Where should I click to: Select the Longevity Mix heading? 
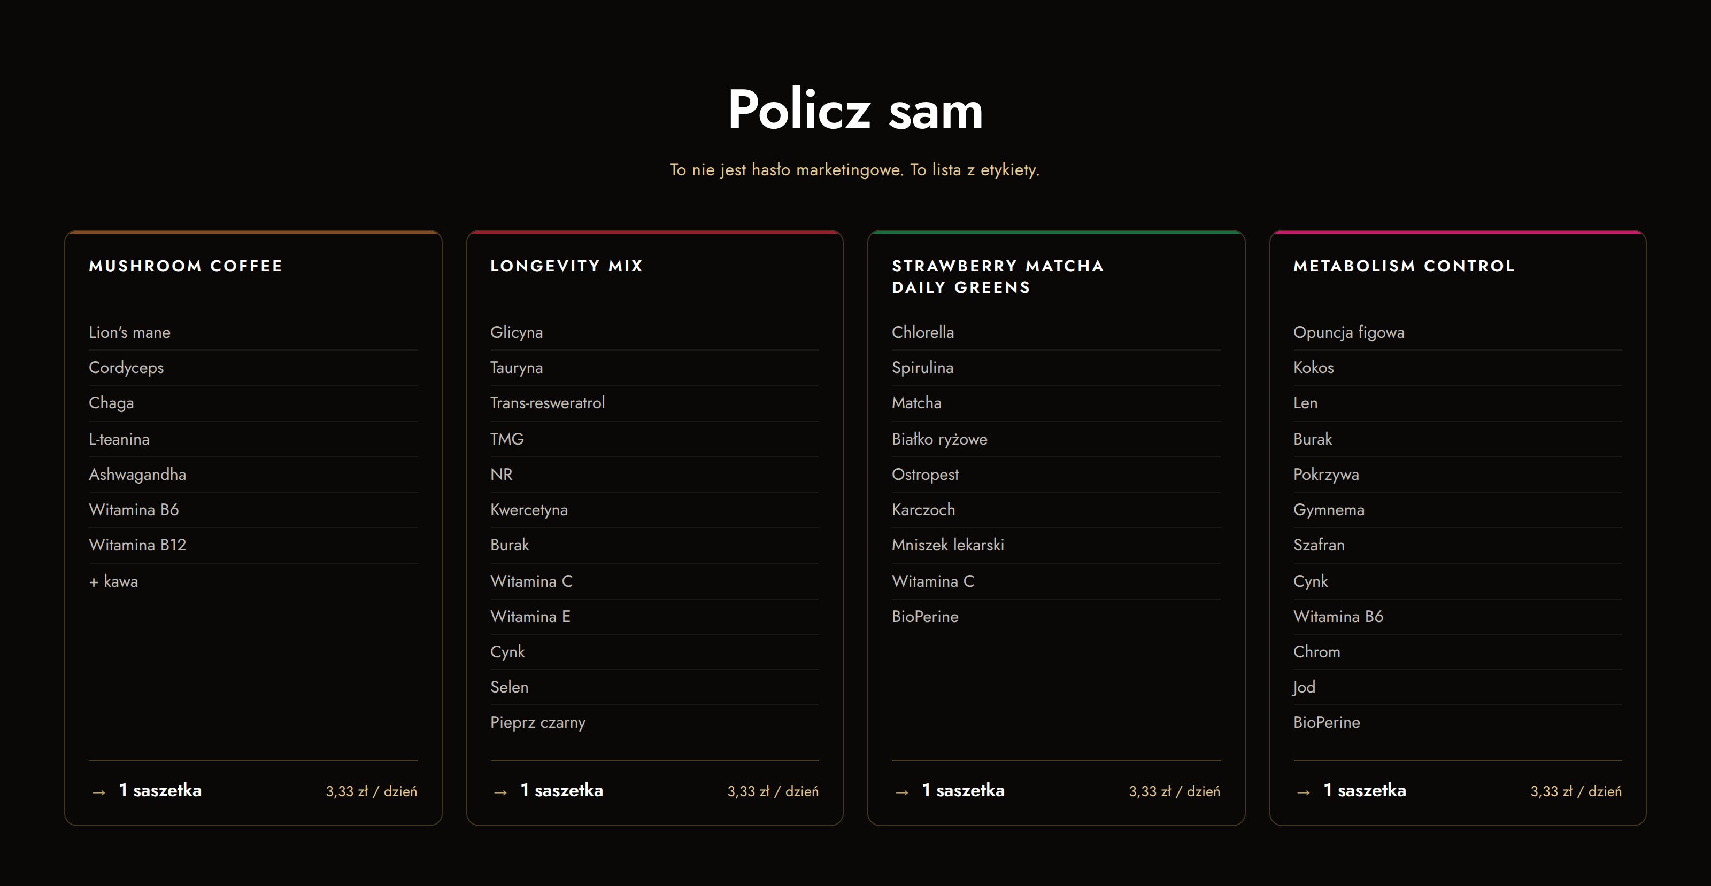coord(567,266)
